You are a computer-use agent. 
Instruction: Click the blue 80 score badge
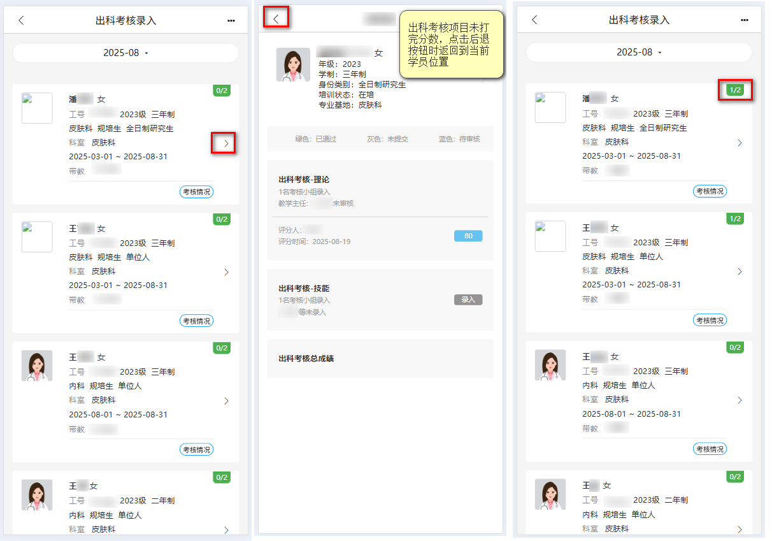coord(468,236)
